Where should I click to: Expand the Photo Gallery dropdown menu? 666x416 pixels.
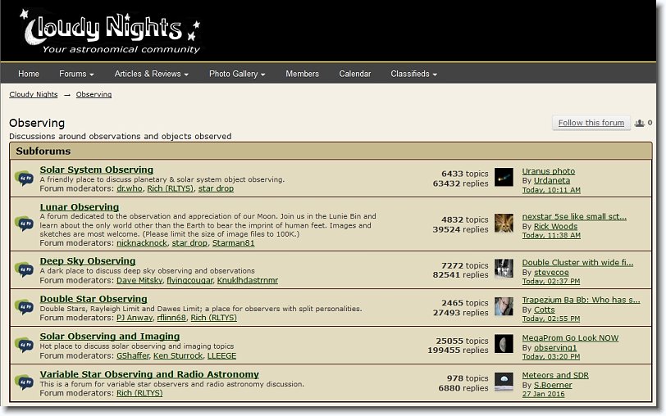(x=237, y=74)
